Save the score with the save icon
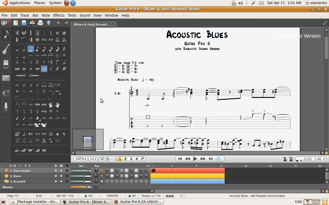The image size is (329, 205). 32,23
